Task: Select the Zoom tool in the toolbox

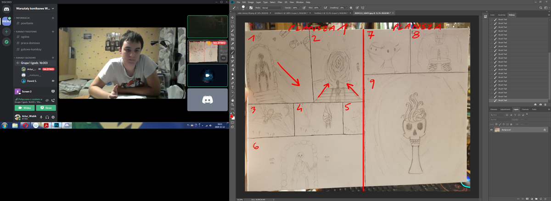Action: pos(233,104)
